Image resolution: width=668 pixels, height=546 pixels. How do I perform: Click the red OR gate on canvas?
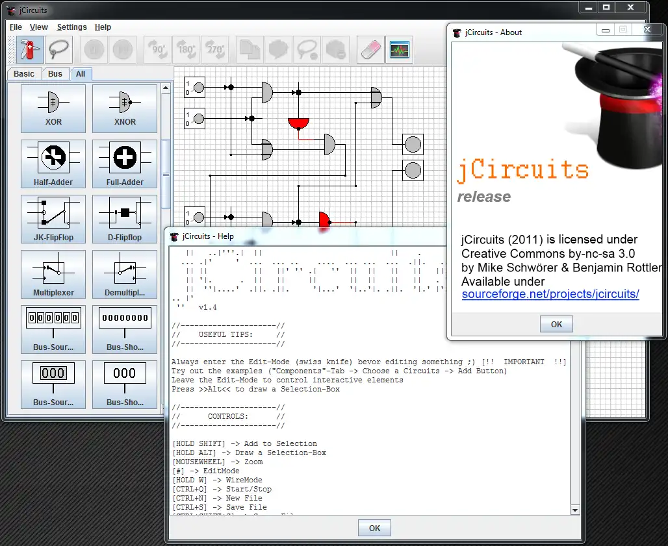click(x=298, y=124)
